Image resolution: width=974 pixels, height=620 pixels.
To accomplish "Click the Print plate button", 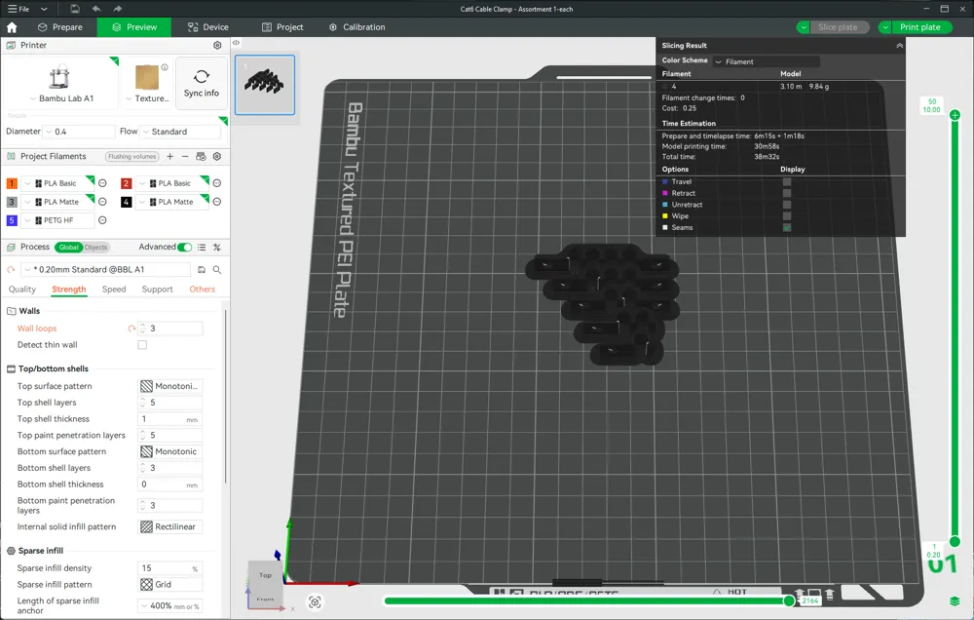I will coord(920,27).
